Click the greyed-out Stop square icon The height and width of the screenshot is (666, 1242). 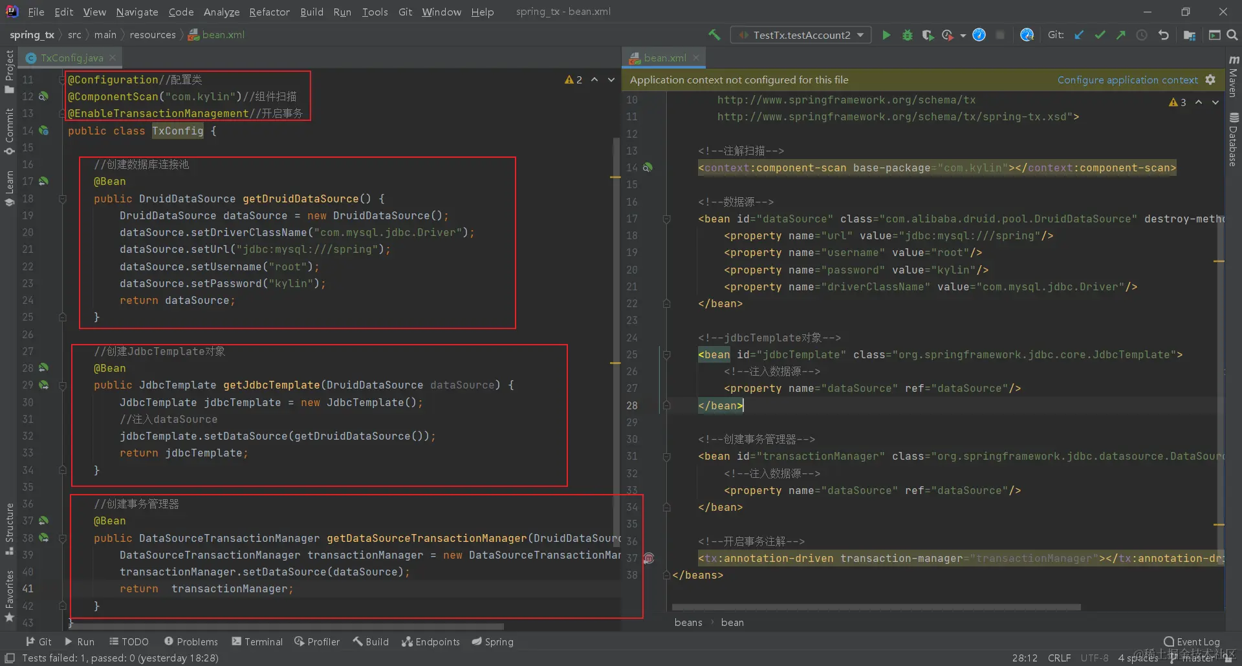(x=1000, y=35)
